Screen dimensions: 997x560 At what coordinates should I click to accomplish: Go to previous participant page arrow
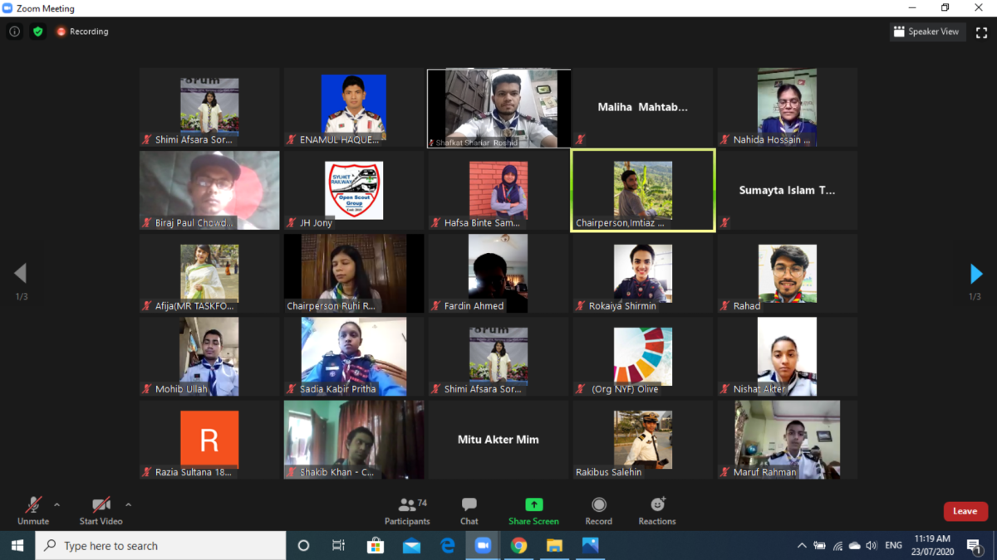pos(21,273)
